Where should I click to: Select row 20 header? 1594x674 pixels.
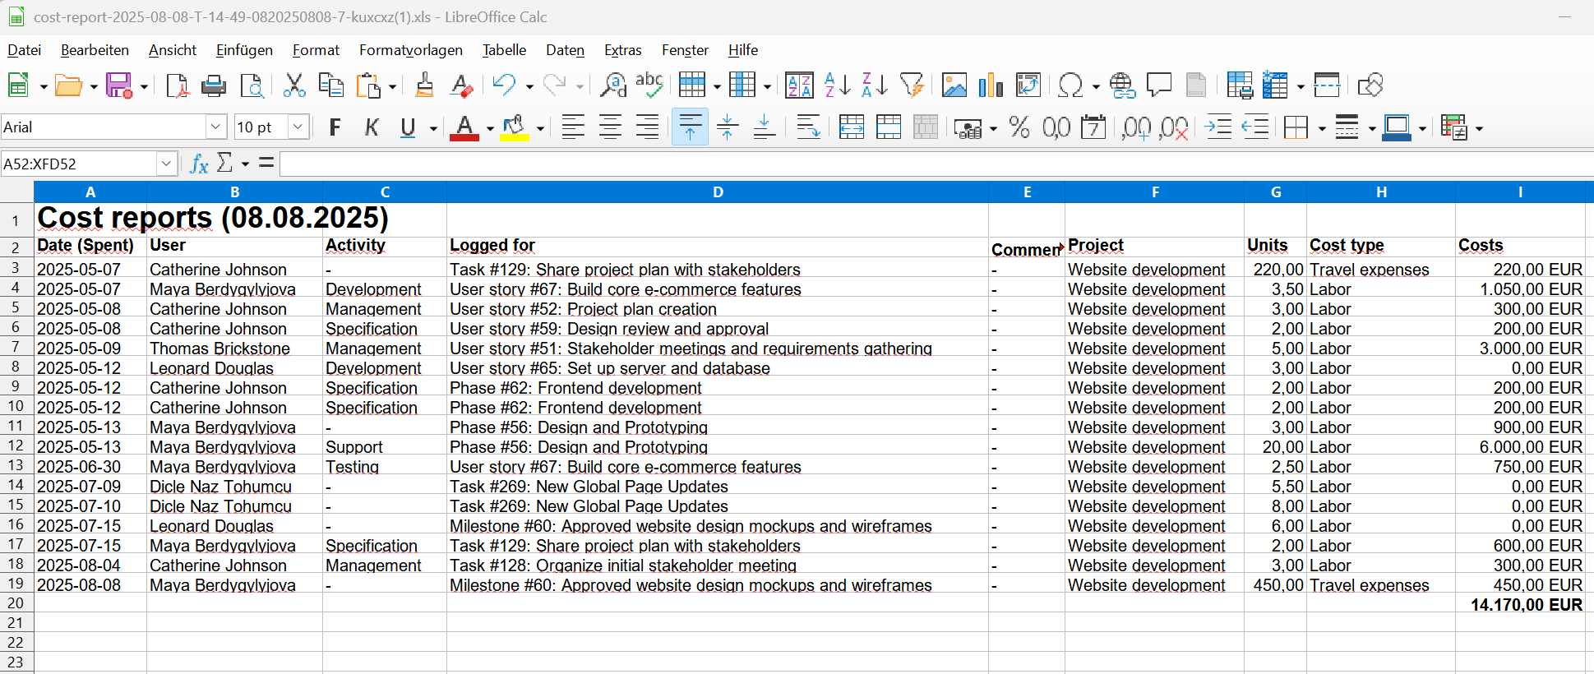[16, 603]
